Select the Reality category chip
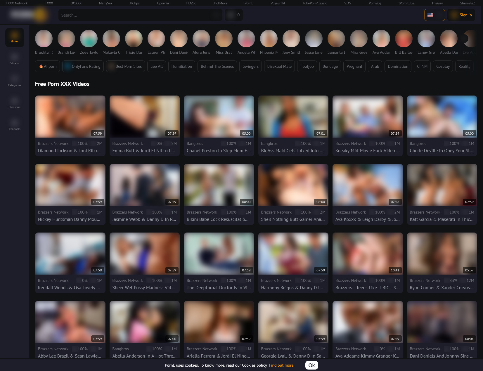 [x=464, y=66]
